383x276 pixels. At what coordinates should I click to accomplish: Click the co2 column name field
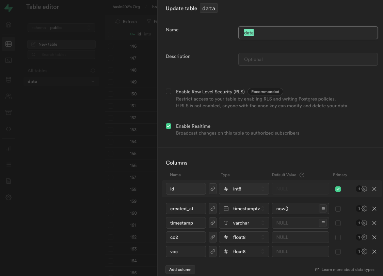tap(186, 237)
